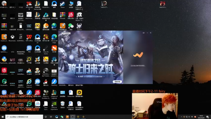Select the KaiHeiLa desktop icon
The height and width of the screenshot is (119, 211).
tap(4, 49)
